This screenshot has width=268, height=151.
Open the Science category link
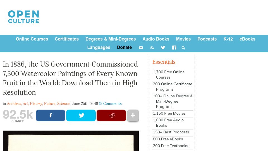[63, 103]
